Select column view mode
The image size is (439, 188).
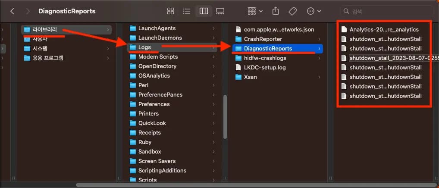(203, 11)
